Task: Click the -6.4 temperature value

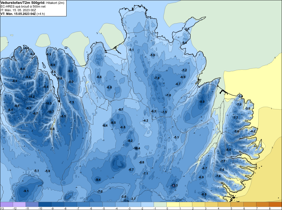Action: pyautogui.click(x=105, y=125)
